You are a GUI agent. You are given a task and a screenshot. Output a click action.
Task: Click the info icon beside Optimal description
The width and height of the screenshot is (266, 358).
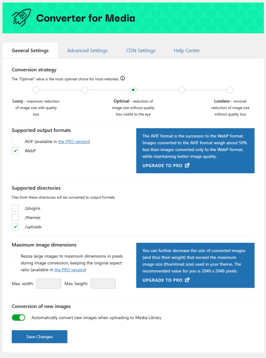point(123,78)
